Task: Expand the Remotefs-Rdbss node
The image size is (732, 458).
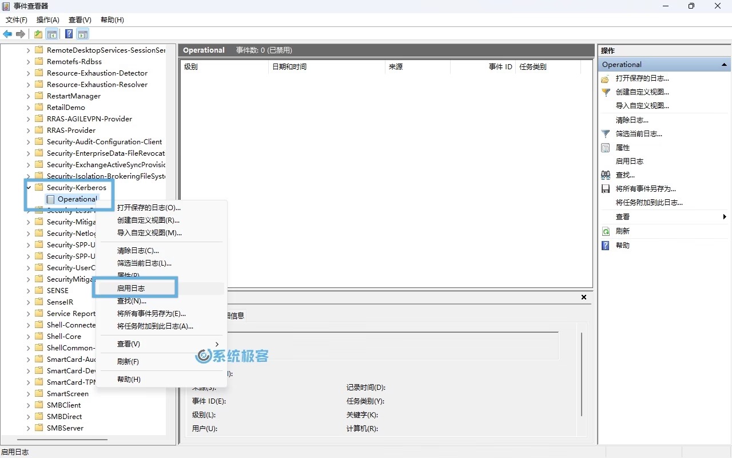Action: point(28,62)
